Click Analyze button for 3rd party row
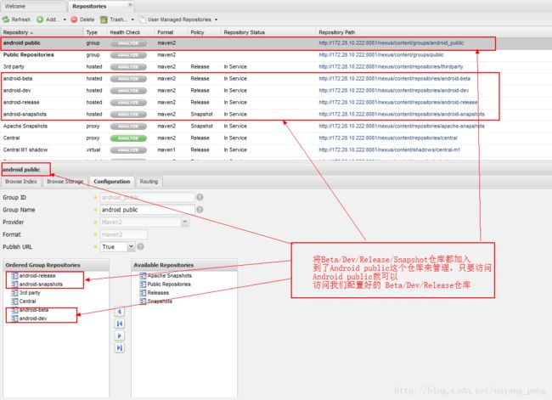The height and width of the screenshot is (400, 552). [x=128, y=67]
